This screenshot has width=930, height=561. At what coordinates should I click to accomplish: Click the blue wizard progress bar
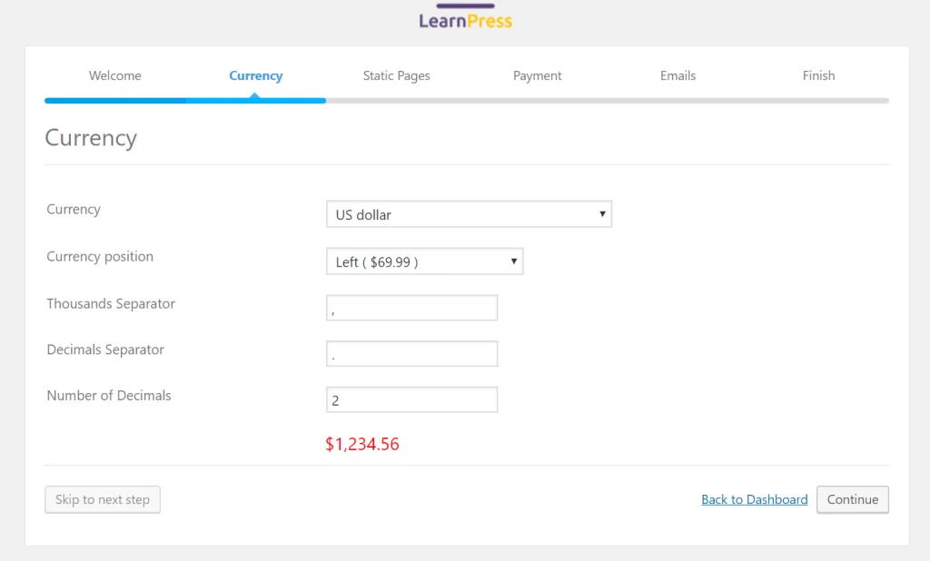[x=185, y=100]
